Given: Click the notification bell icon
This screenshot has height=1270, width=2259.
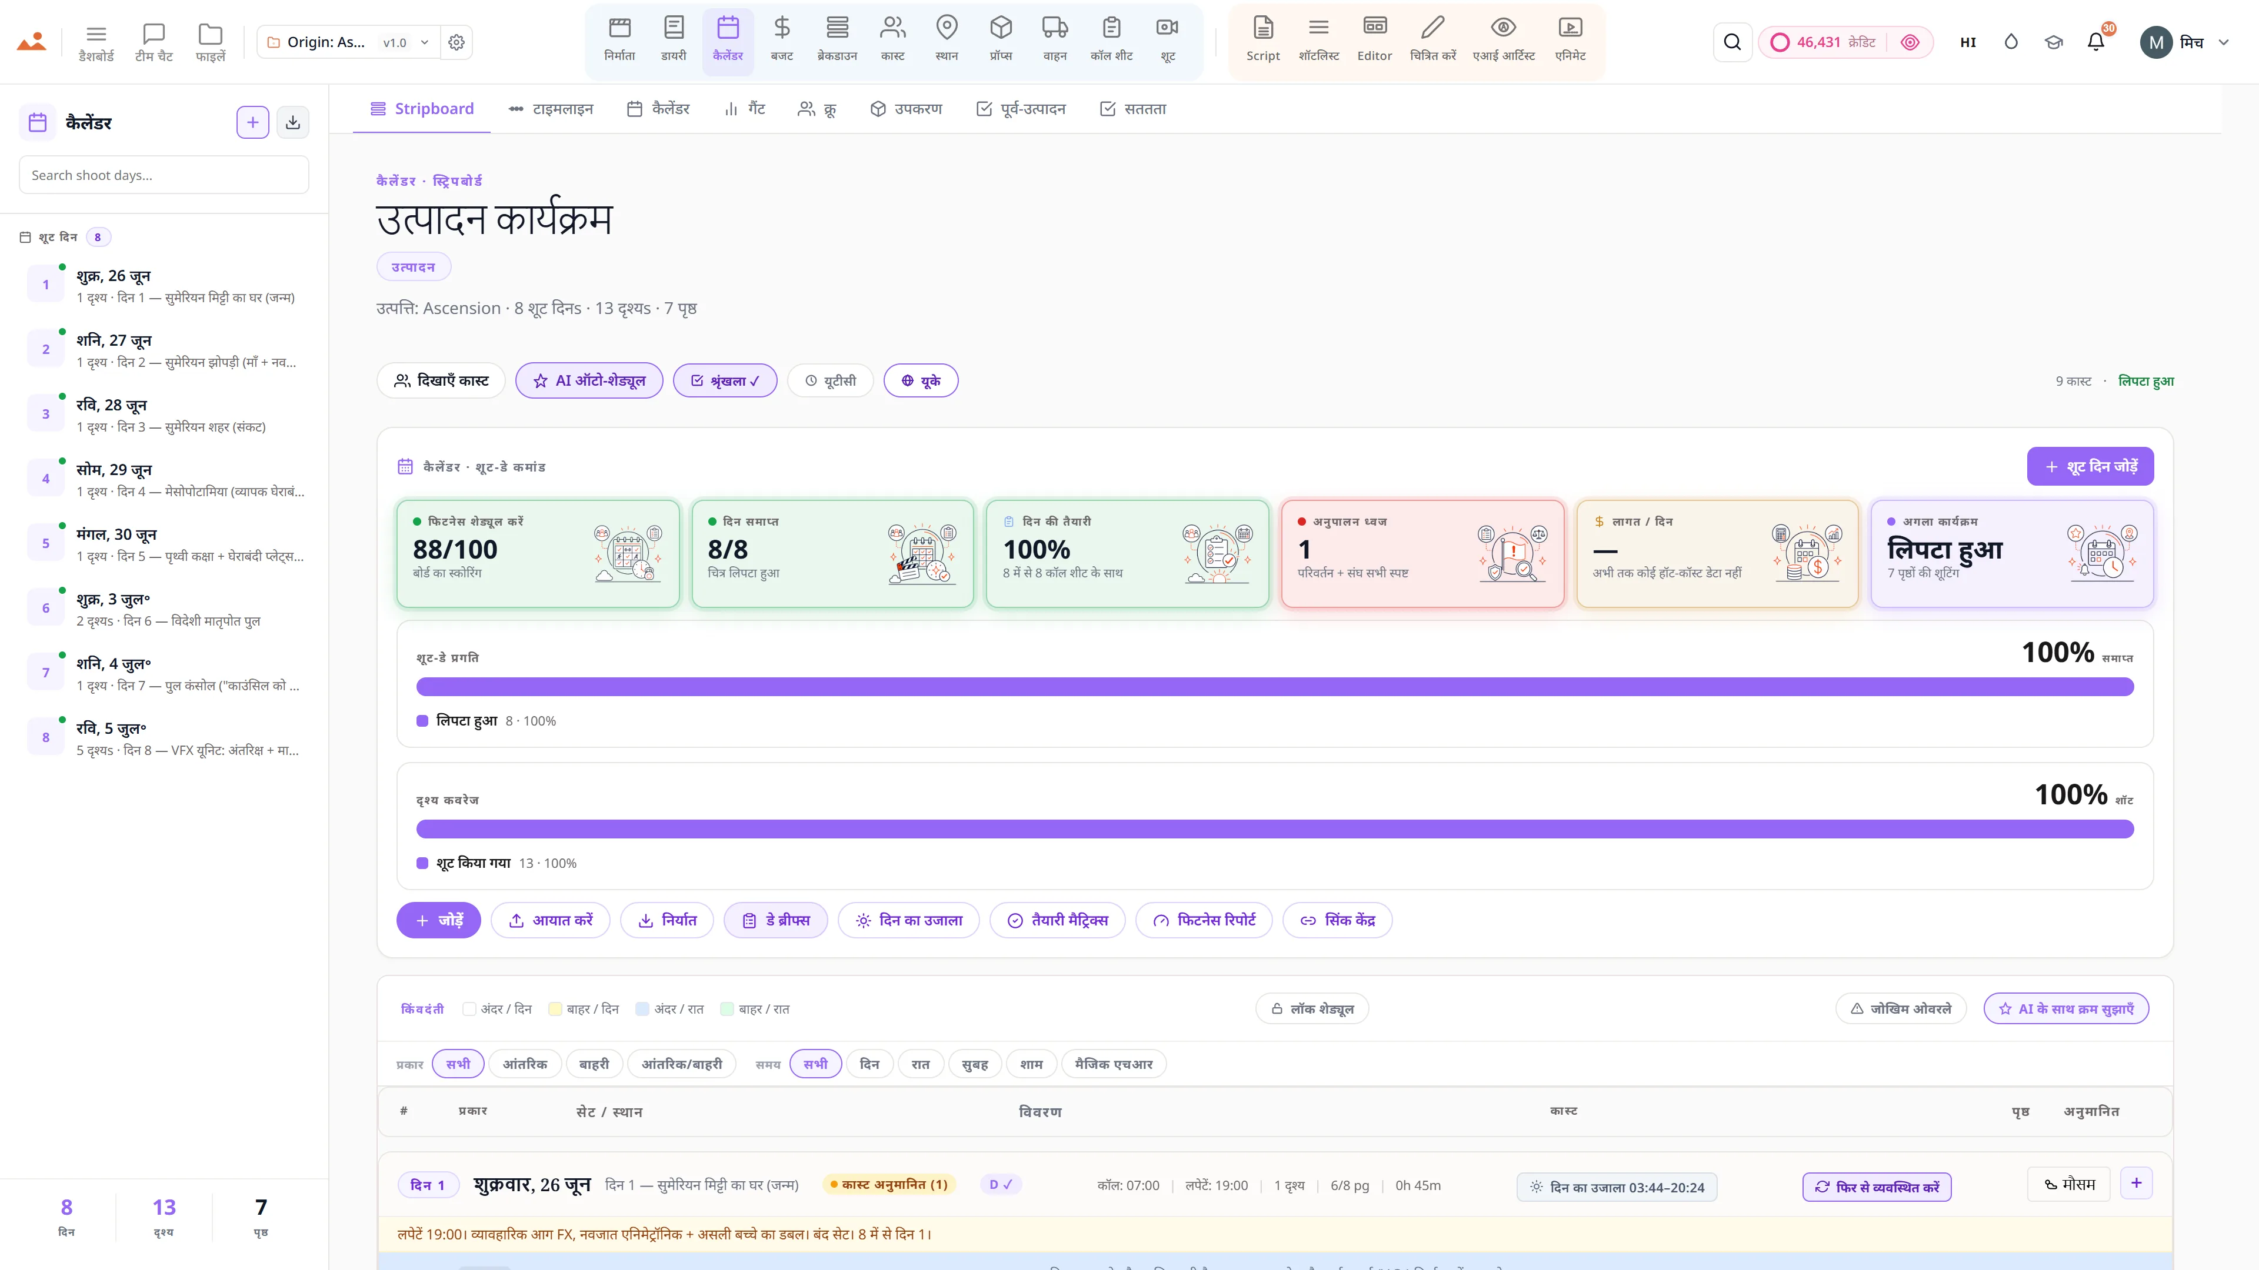Looking at the screenshot, I should [x=2096, y=42].
